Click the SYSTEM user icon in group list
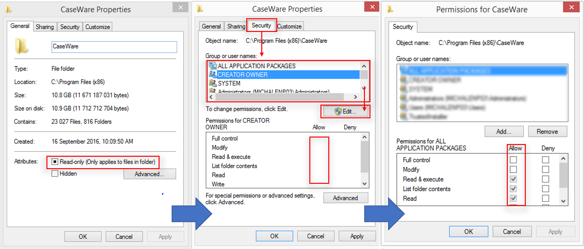 [213, 83]
